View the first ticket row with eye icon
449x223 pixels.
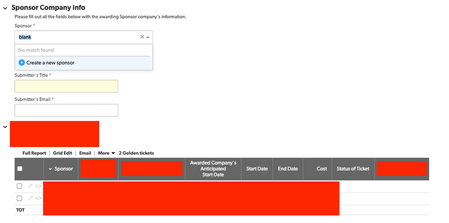tap(38, 186)
